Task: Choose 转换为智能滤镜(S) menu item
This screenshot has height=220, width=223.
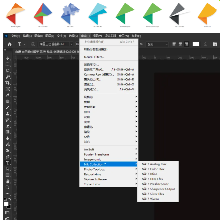Action: (x=109, y=49)
